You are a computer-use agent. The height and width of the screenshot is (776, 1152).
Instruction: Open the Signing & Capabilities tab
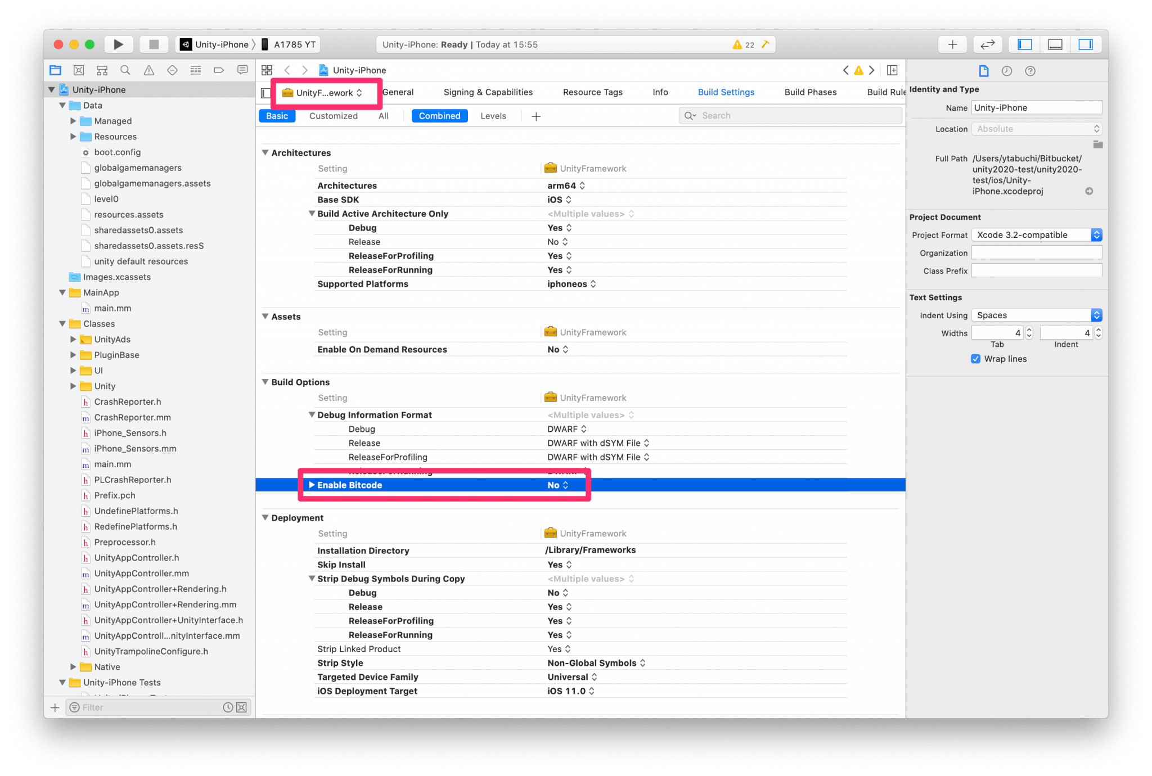click(488, 92)
